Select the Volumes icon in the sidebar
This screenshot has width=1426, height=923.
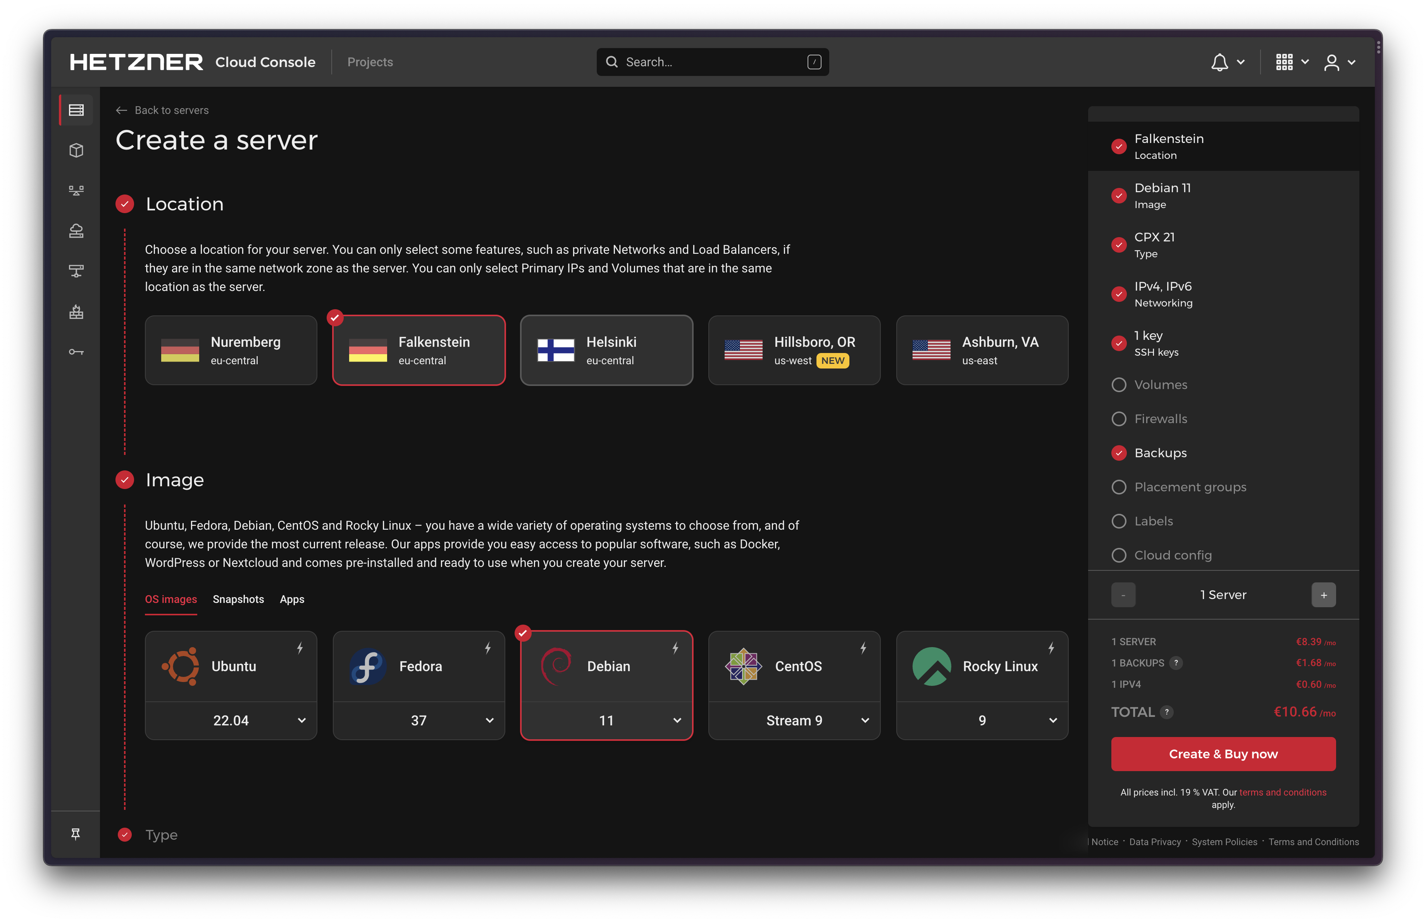pos(76,150)
